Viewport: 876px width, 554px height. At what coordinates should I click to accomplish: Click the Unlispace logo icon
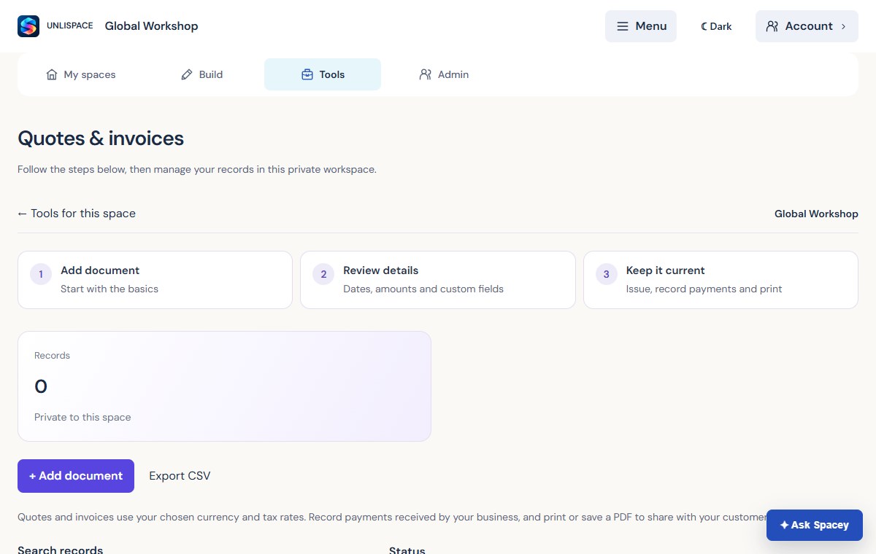pyautogui.click(x=28, y=26)
